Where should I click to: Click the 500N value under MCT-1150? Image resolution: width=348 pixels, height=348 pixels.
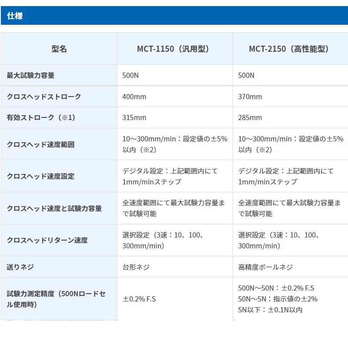[130, 75]
